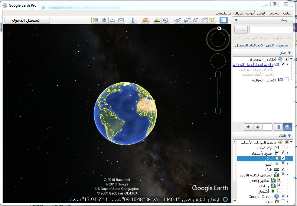
Task: Click the Add Image Overlay icon
Action: point(186,20)
